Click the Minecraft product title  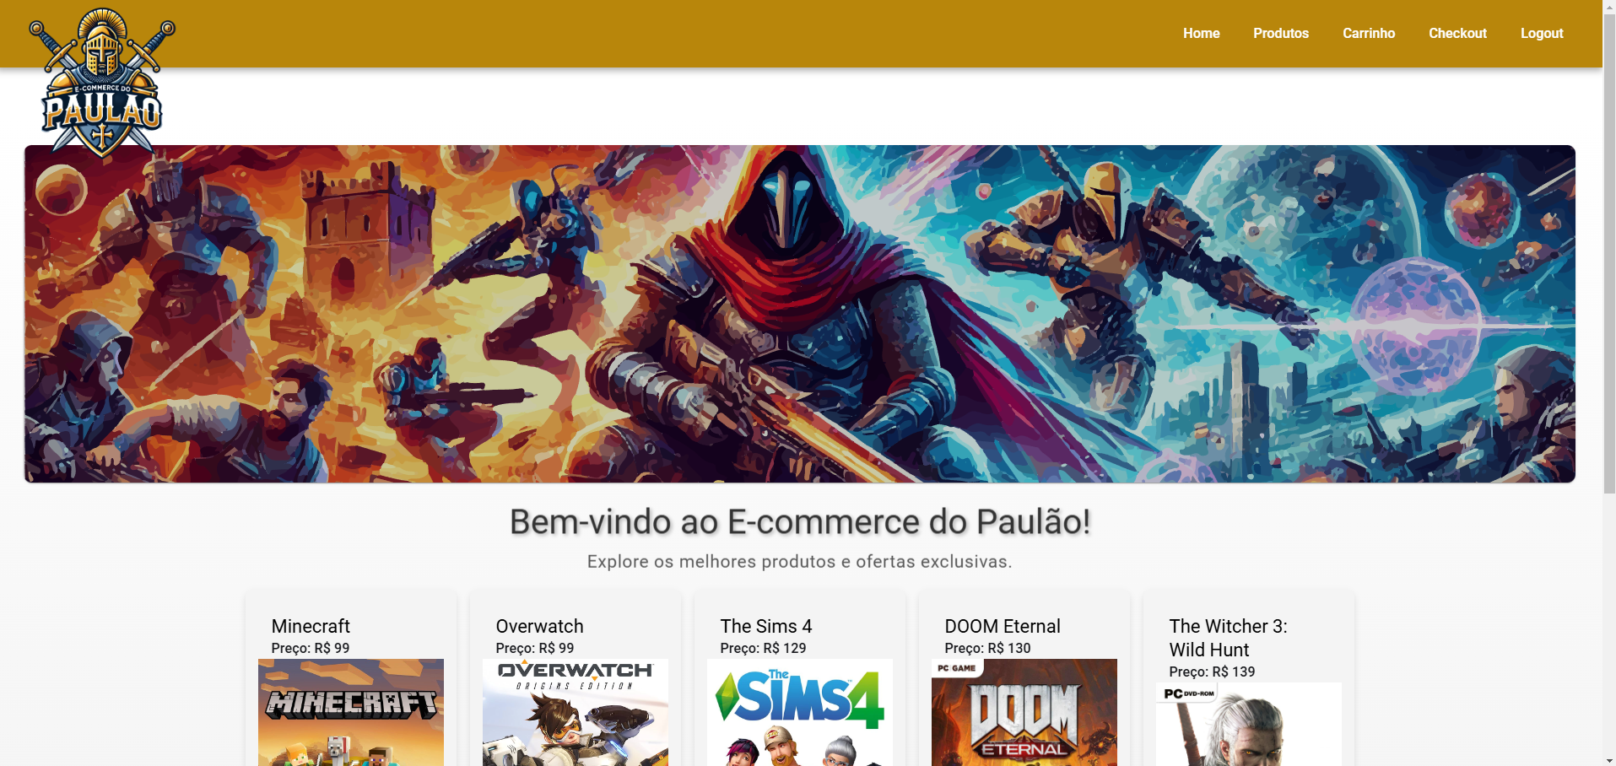point(311,626)
